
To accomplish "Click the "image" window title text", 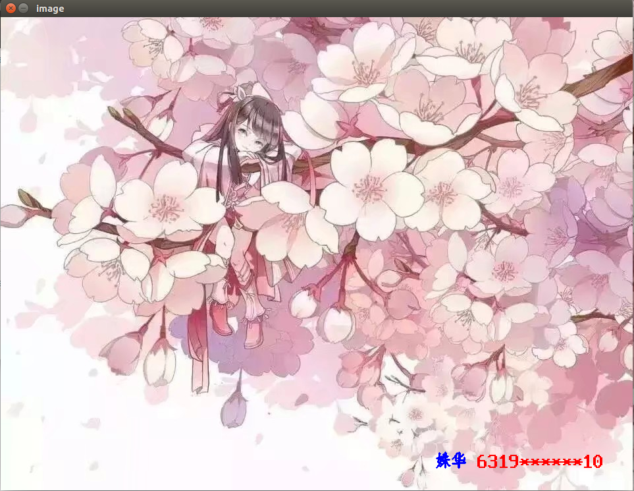I will tap(50, 9).
